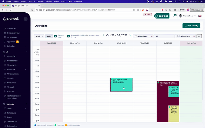Advance to next week arrow

tap(130, 35)
